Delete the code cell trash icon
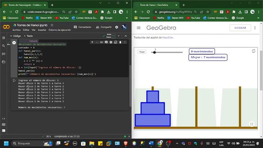 tap(120, 42)
